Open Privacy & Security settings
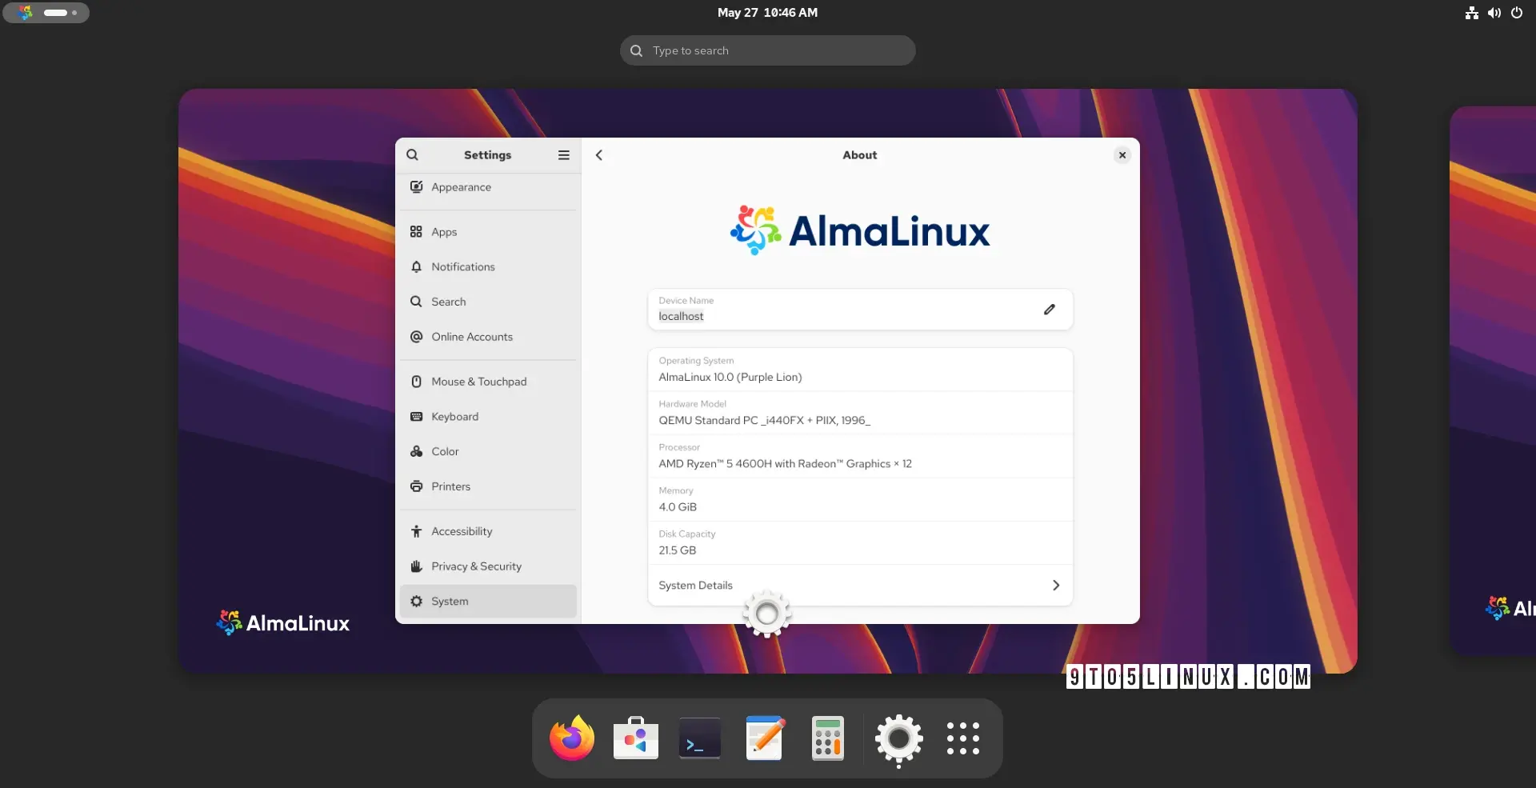Viewport: 1536px width, 788px height. click(x=488, y=566)
